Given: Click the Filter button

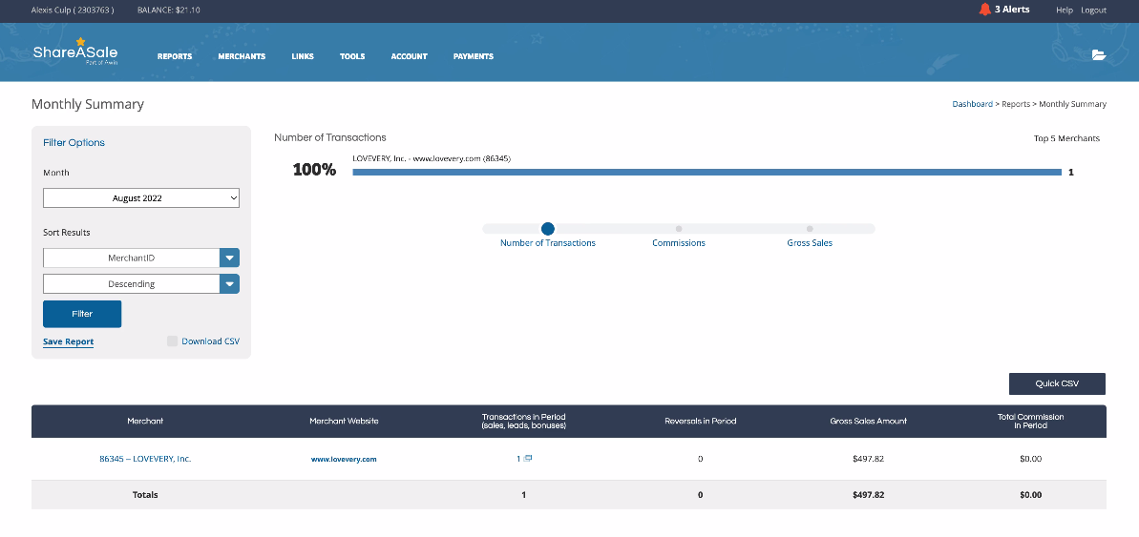Looking at the screenshot, I should 82,314.
